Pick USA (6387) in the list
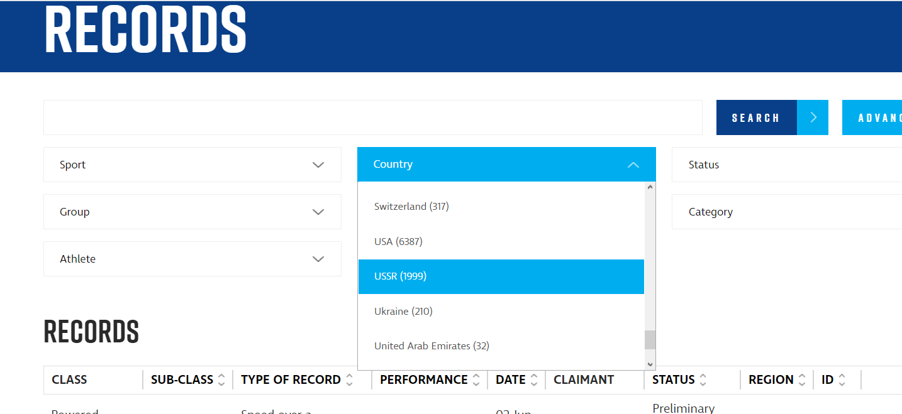Viewport: 902px width, 414px height. point(398,242)
